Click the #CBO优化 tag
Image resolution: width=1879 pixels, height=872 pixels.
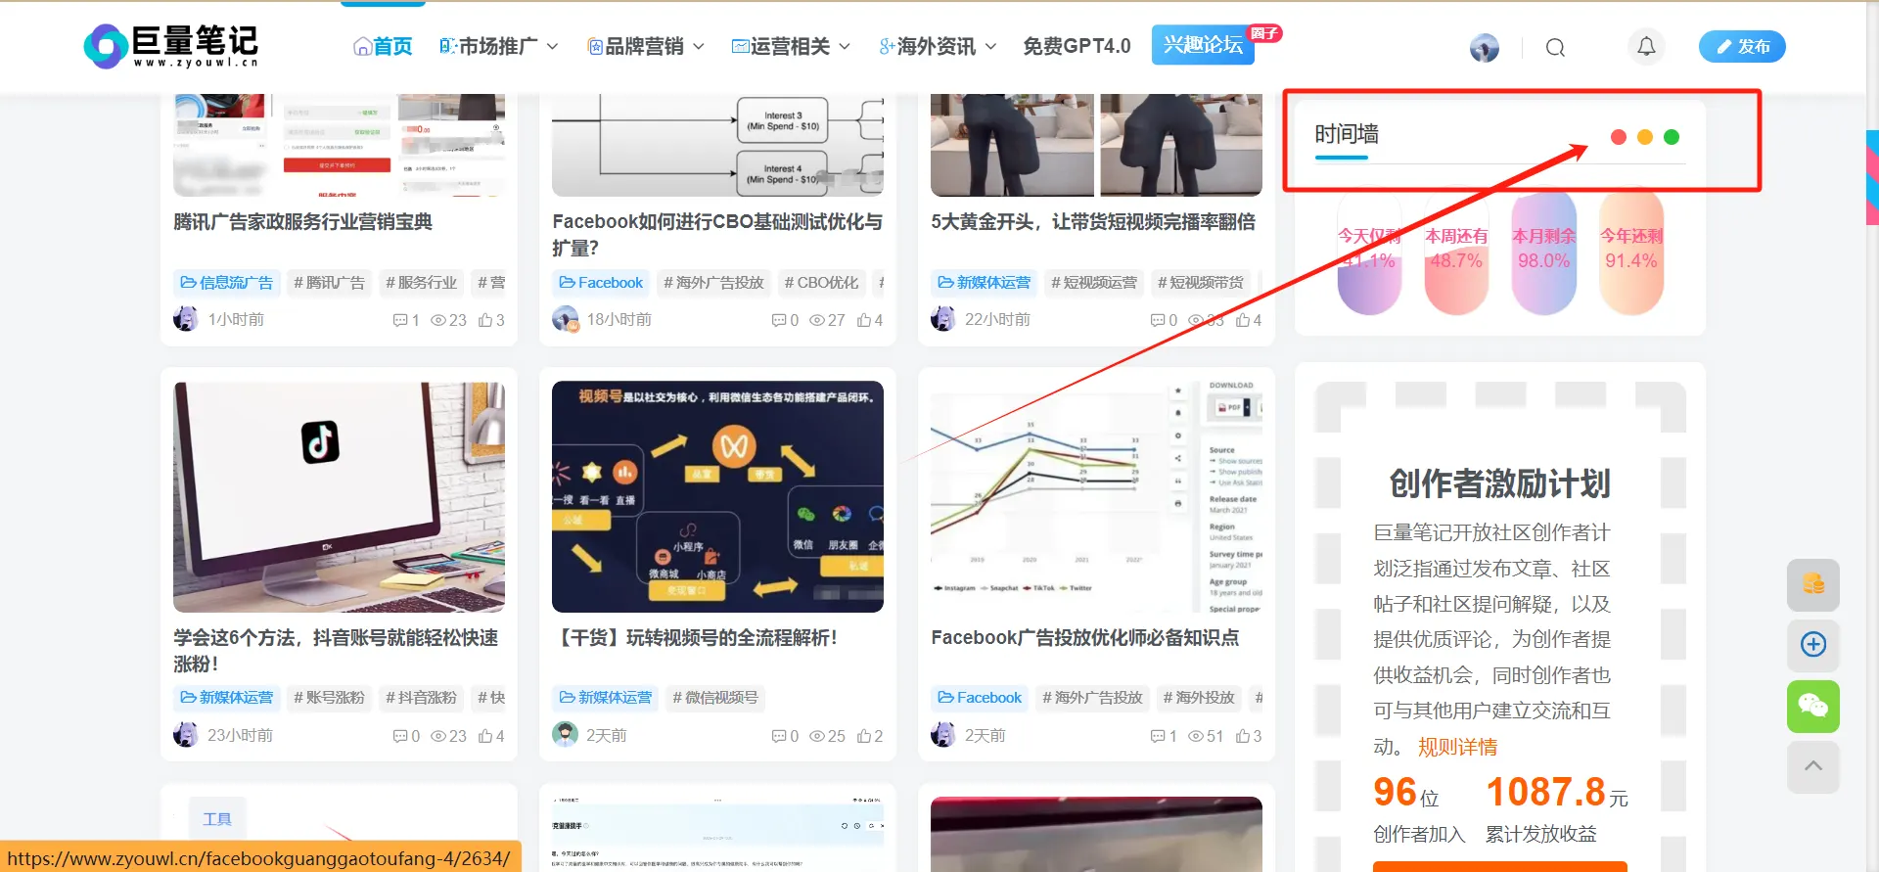[x=821, y=283]
